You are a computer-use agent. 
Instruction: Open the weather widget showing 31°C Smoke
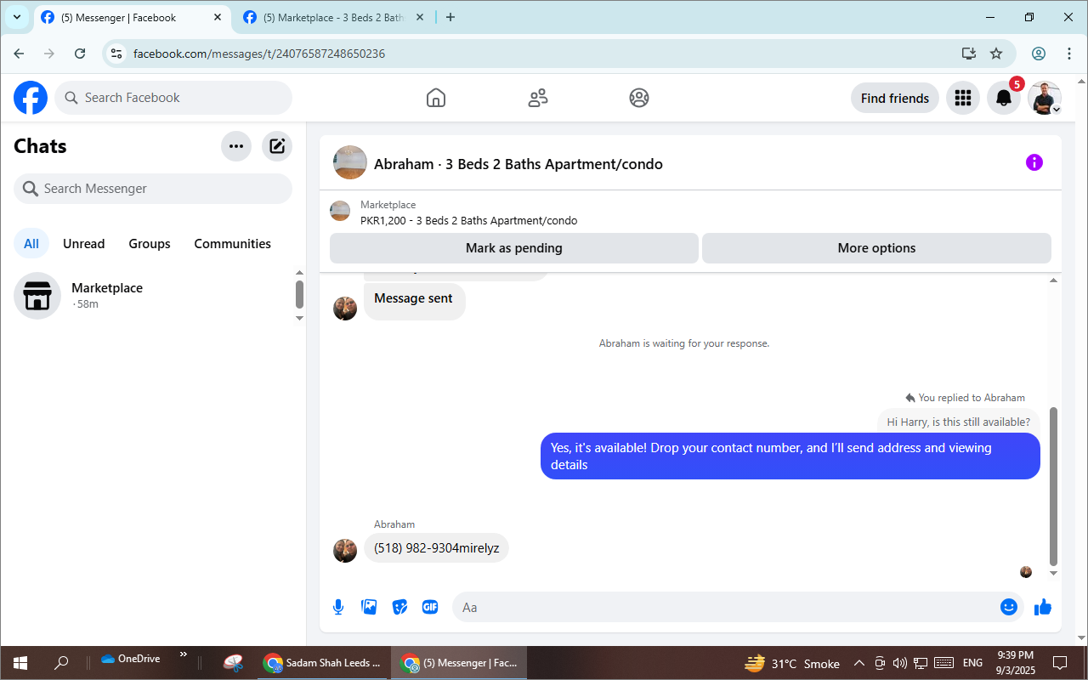792,663
